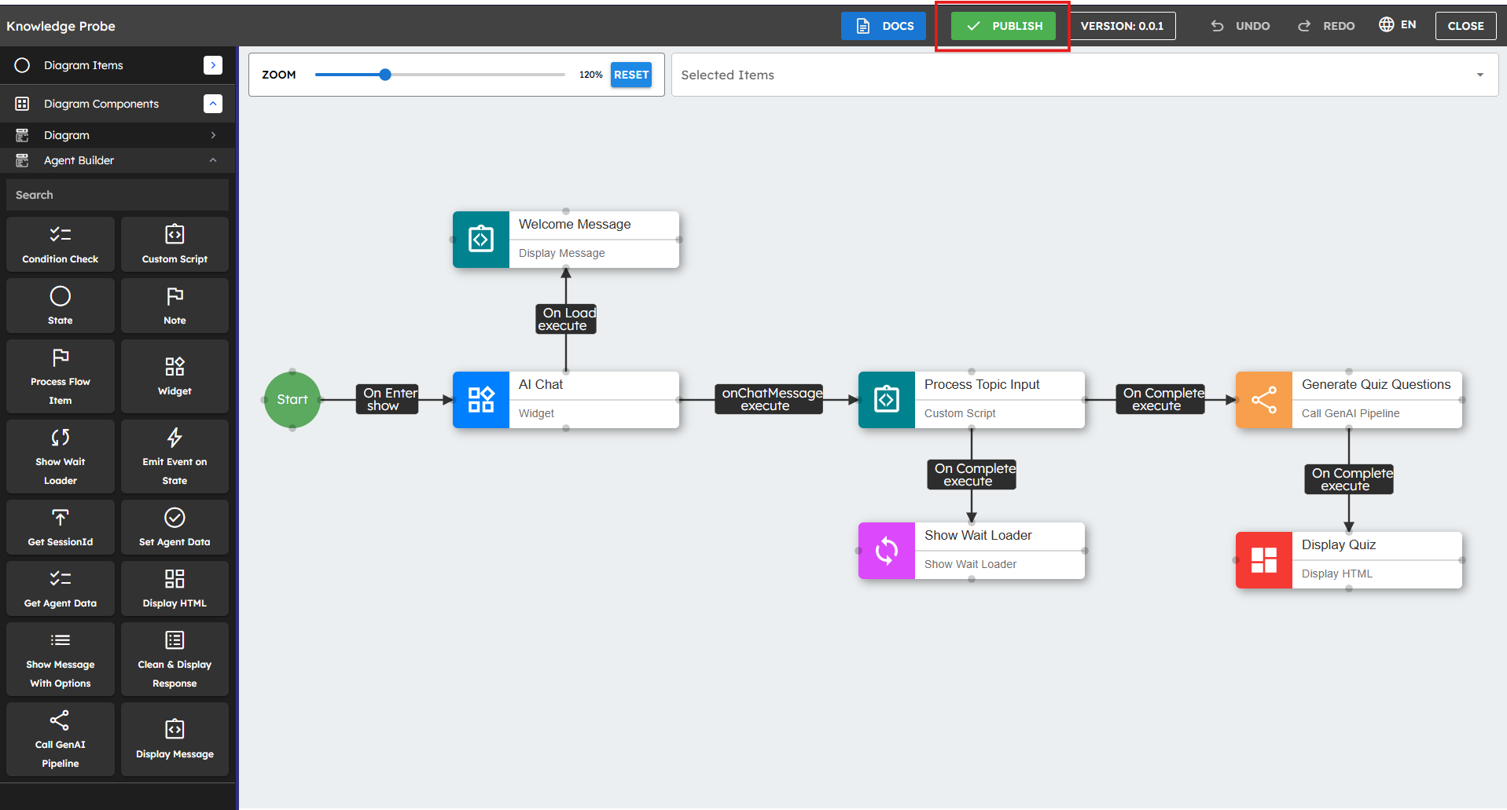Collapse the Diagram Components panel
The image size is (1507, 810).
[213, 104]
